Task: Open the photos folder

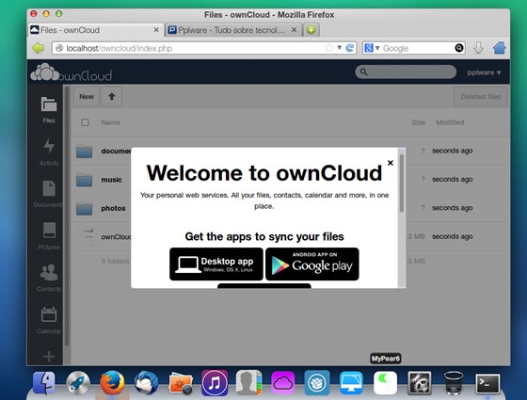Action: point(113,208)
